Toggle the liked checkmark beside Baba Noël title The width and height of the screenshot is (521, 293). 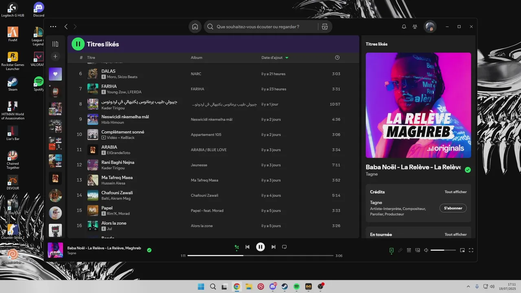(x=468, y=170)
